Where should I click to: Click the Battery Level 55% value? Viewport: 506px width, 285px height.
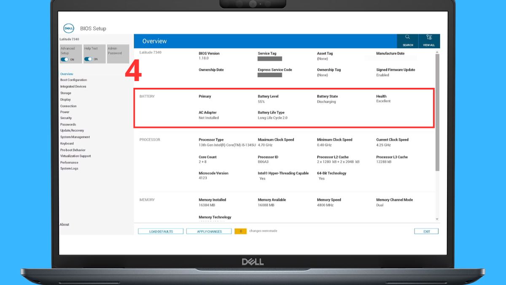(x=261, y=102)
